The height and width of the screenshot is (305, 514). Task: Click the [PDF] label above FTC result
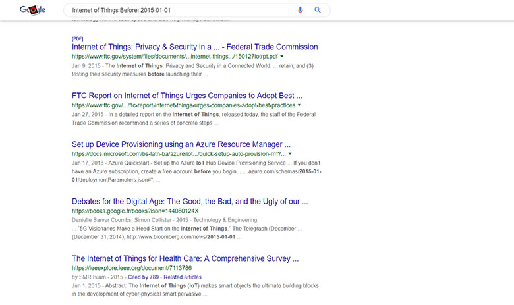click(77, 39)
